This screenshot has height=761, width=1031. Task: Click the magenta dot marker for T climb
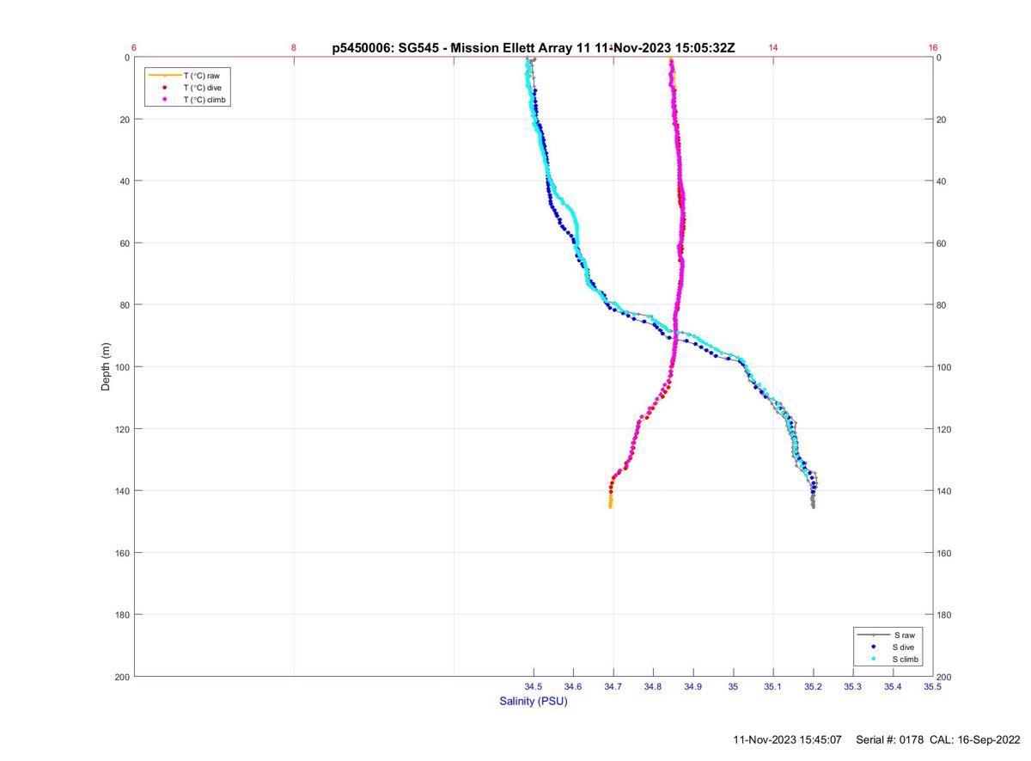coord(164,100)
